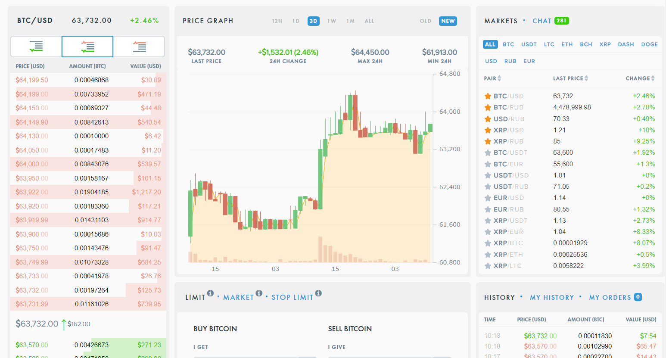Star the USDT/USD pair
The width and height of the screenshot is (666, 358).
(488, 175)
